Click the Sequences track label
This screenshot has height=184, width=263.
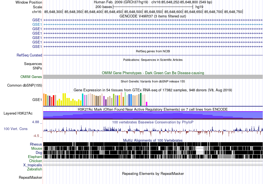click(x=33, y=64)
